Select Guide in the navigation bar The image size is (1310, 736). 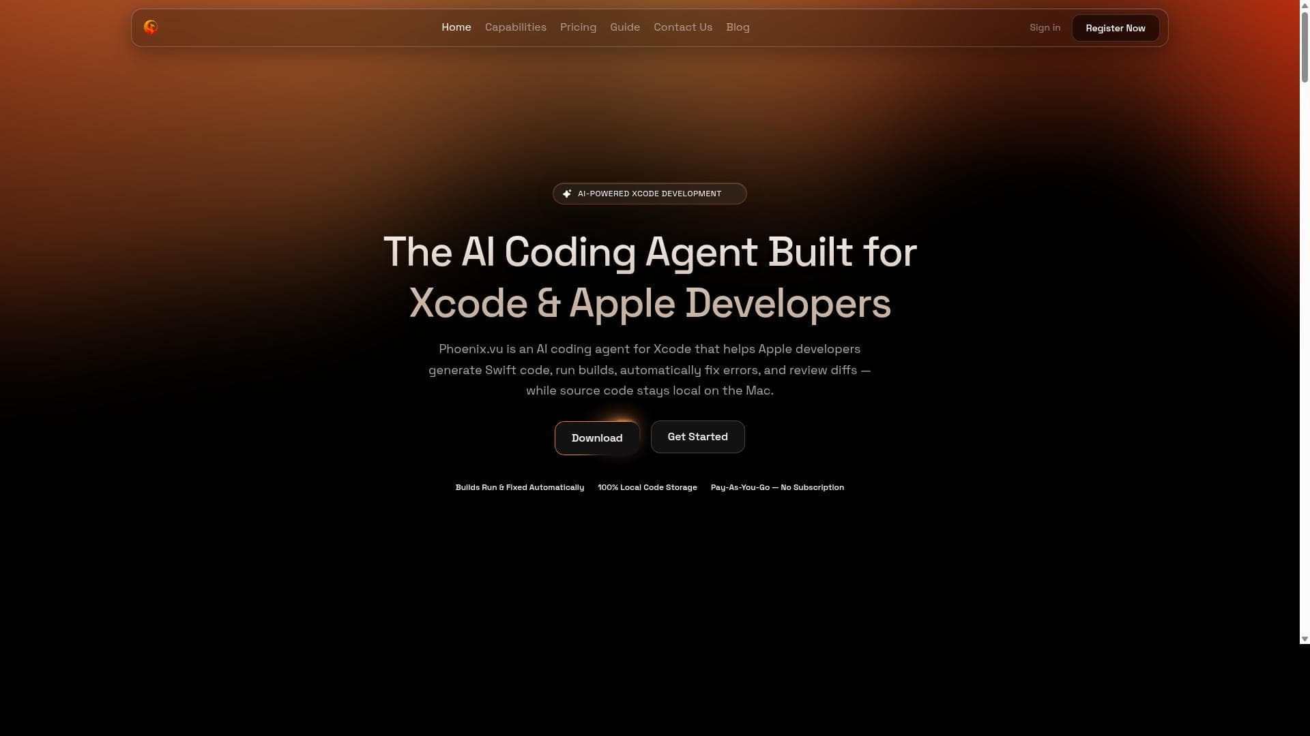pyautogui.click(x=625, y=27)
